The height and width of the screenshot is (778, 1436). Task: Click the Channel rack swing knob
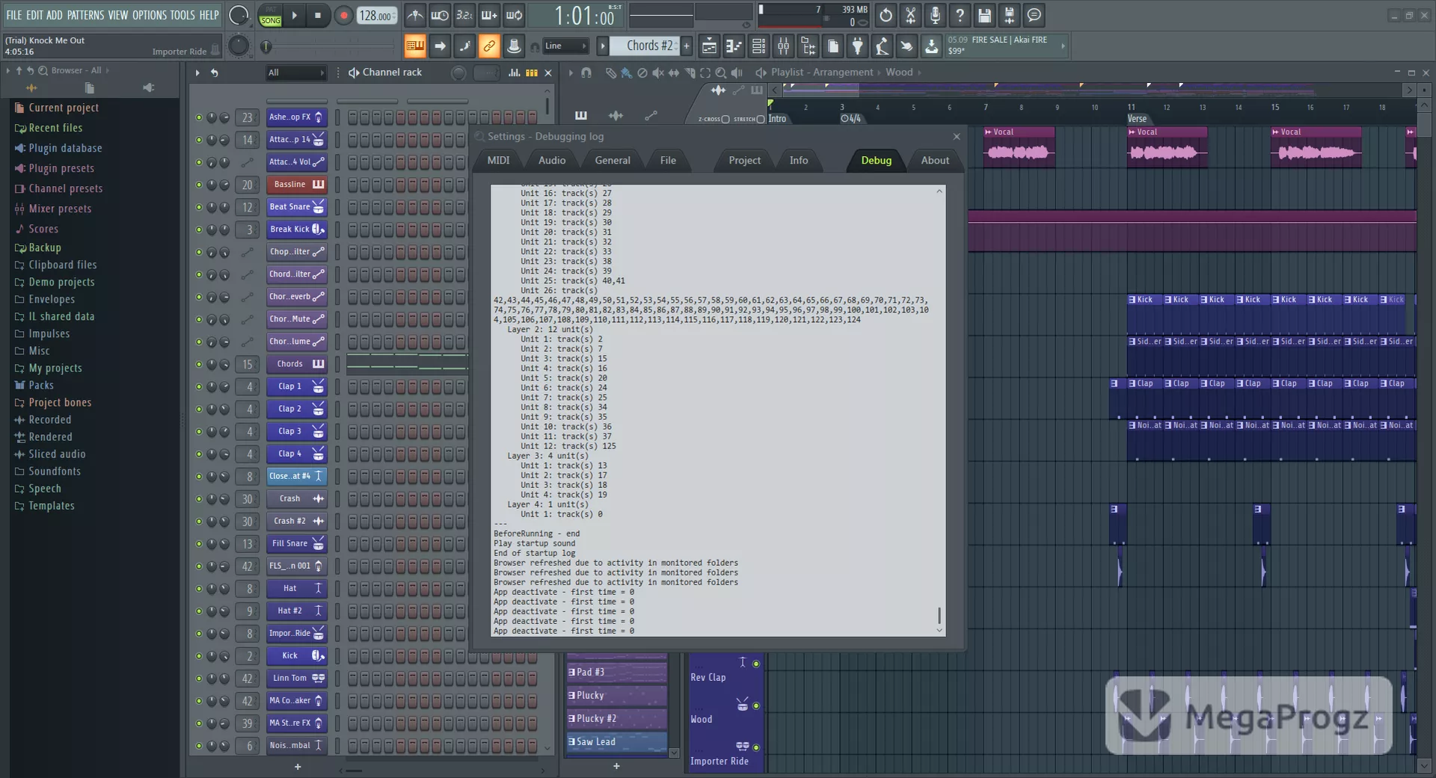[x=459, y=72]
